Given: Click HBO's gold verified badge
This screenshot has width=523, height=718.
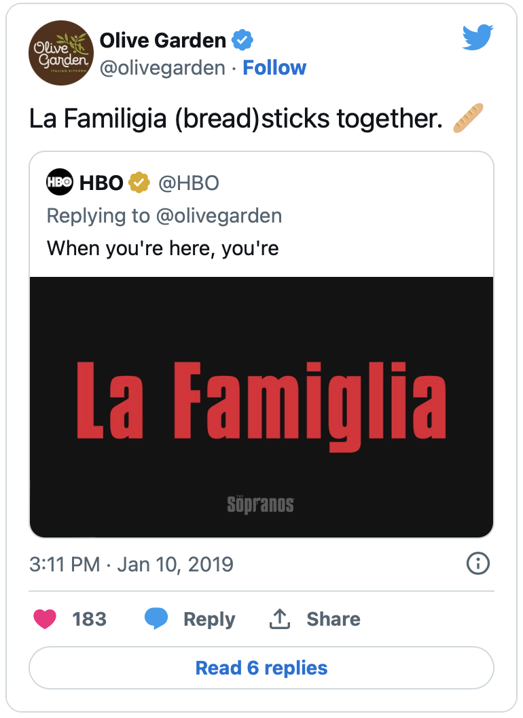Looking at the screenshot, I should 139,183.
